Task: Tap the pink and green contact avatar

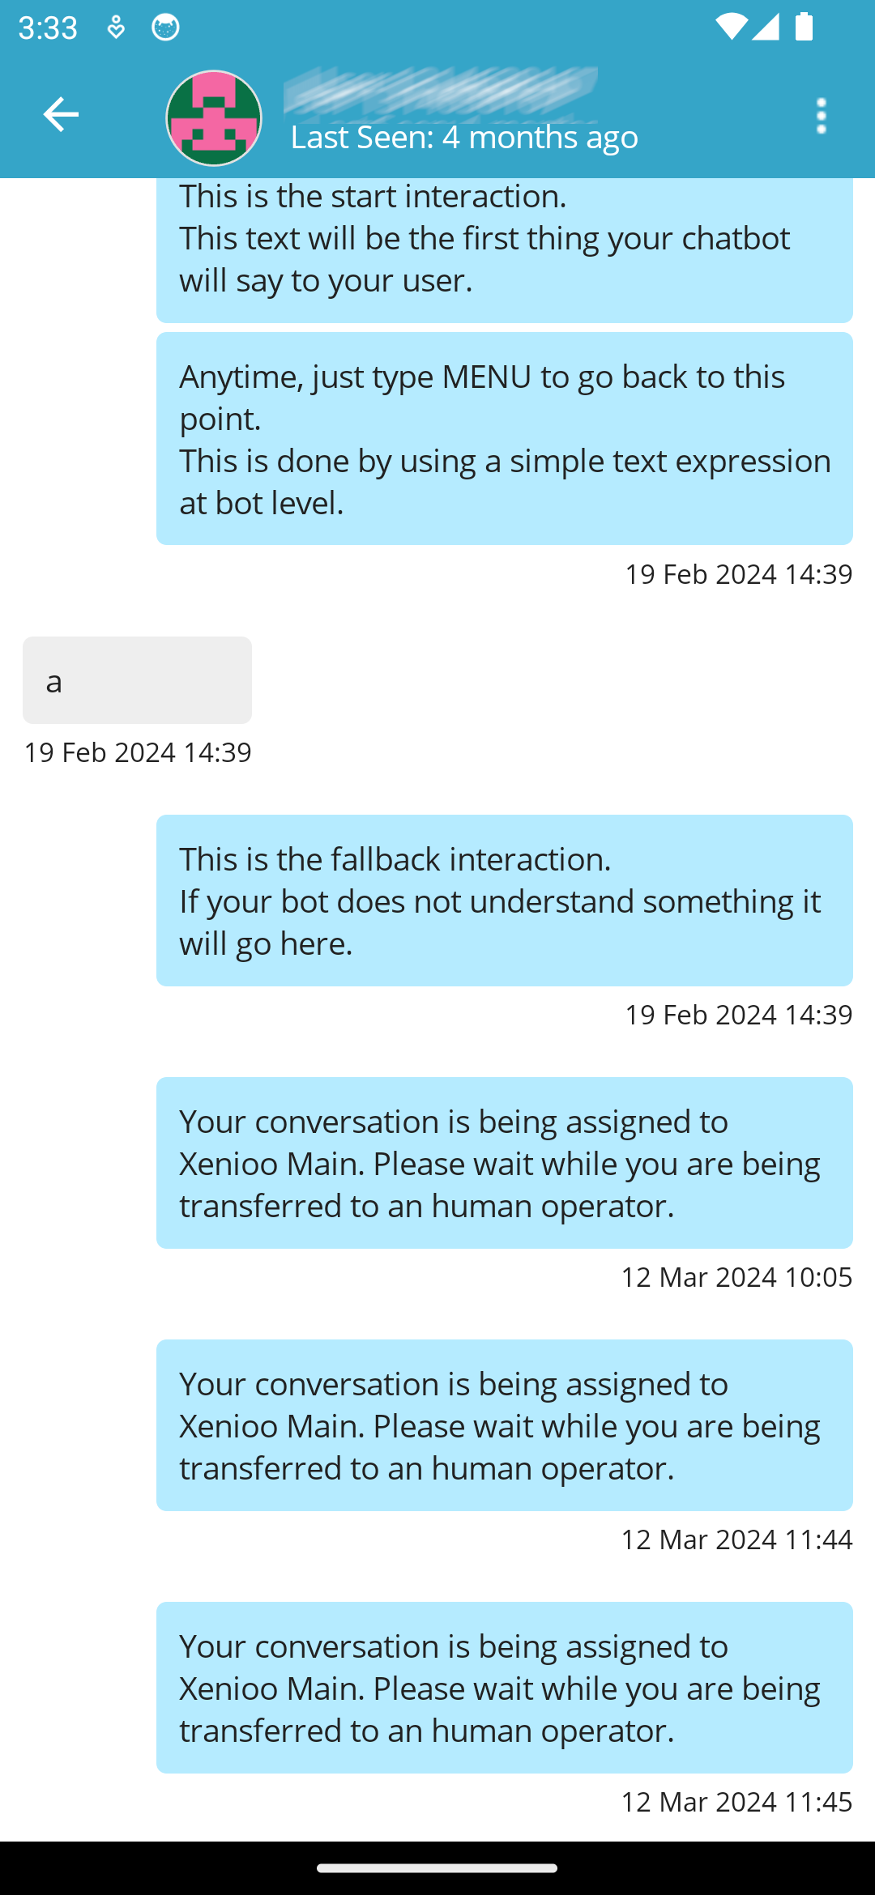Action: tap(214, 118)
